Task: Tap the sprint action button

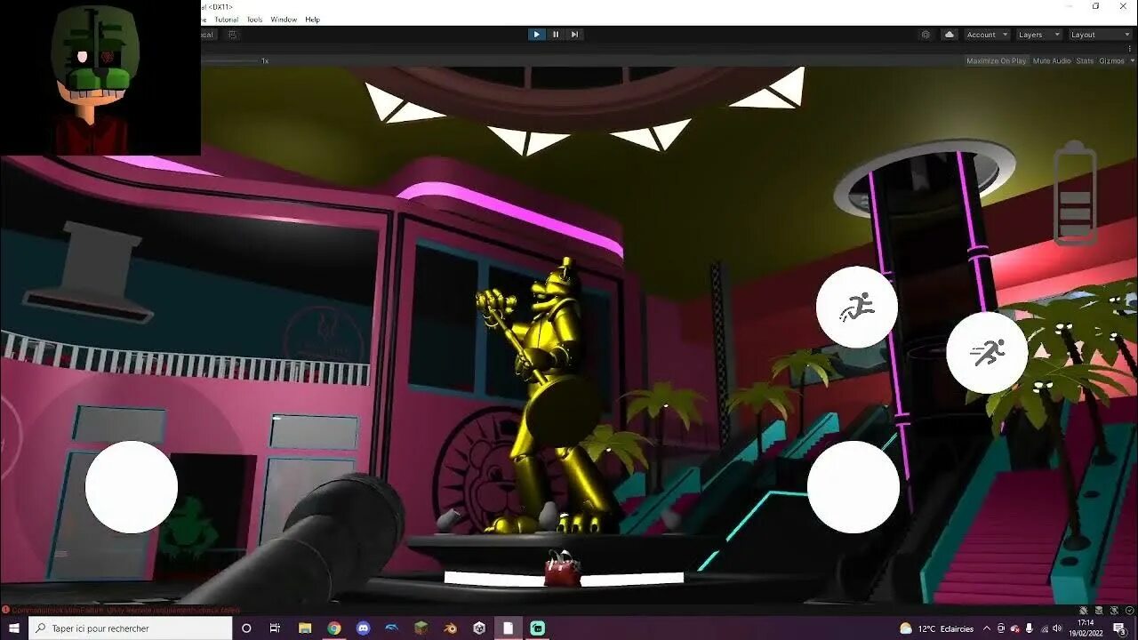Action: tap(987, 353)
